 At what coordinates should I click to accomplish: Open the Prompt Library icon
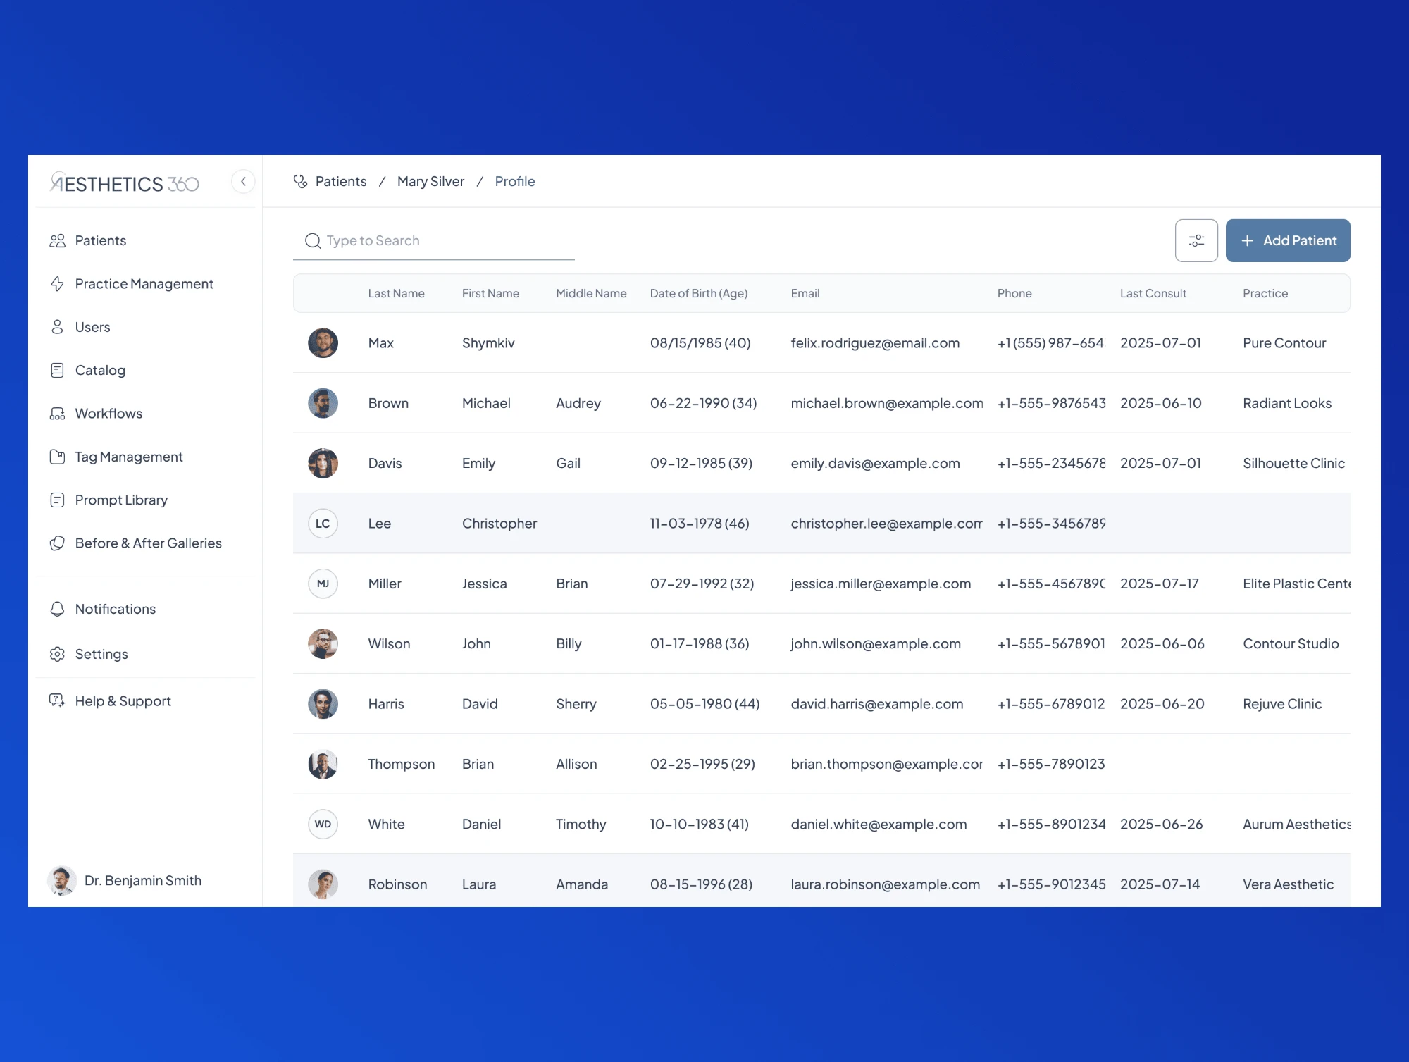pos(58,500)
